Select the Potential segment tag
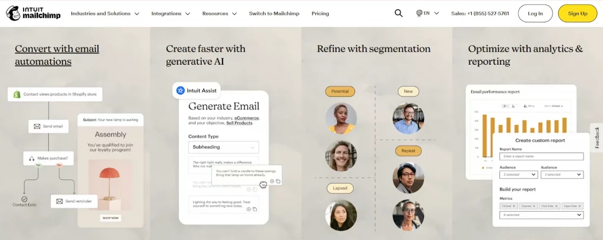Image resolution: width=603 pixels, height=240 pixels. (x=340, y=91)
